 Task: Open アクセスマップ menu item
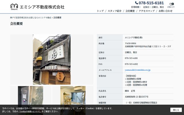coord(147,11)
